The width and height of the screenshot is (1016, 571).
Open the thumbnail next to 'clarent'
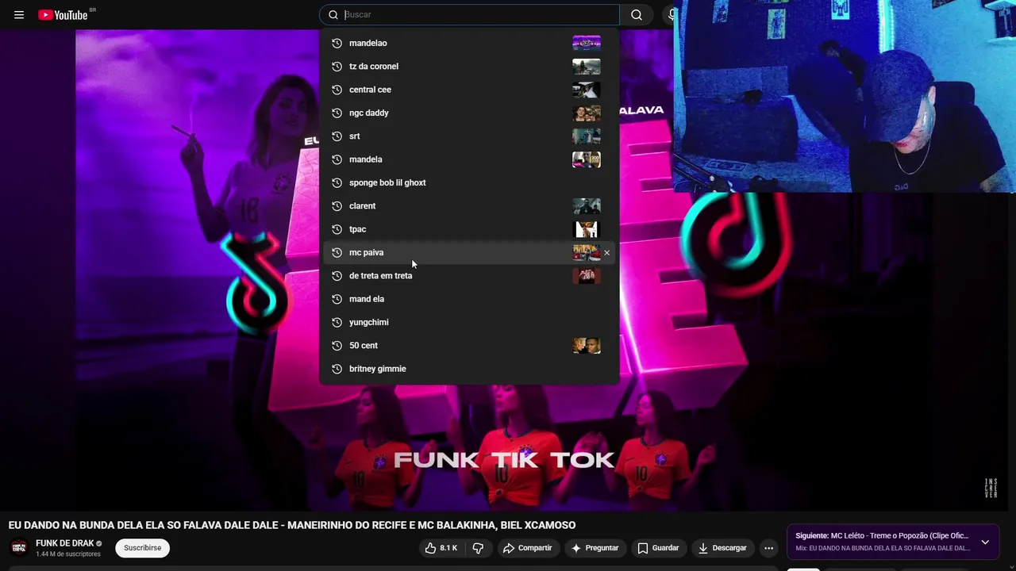point(587,206)
